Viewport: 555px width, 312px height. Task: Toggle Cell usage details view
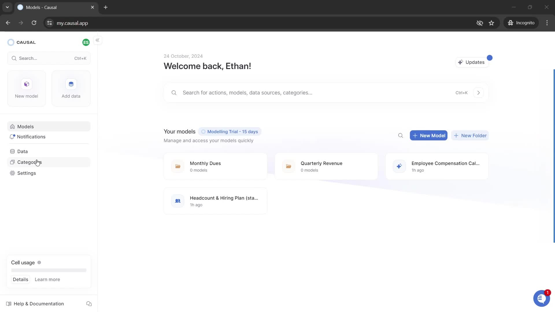[x=21, y=280]
